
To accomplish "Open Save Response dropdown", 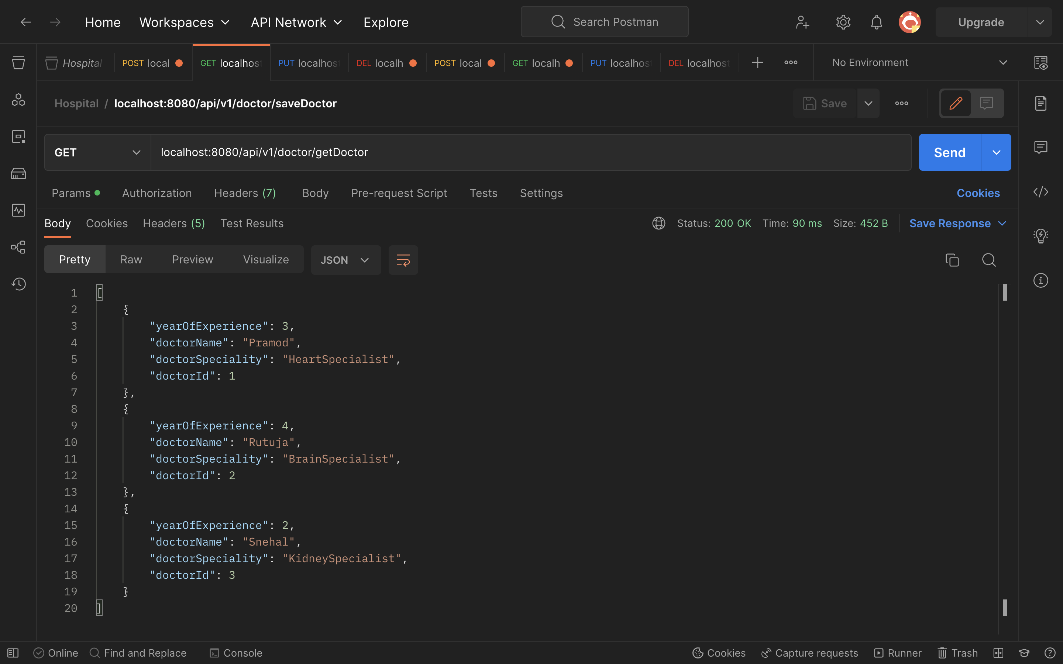I will click(957, 223).
